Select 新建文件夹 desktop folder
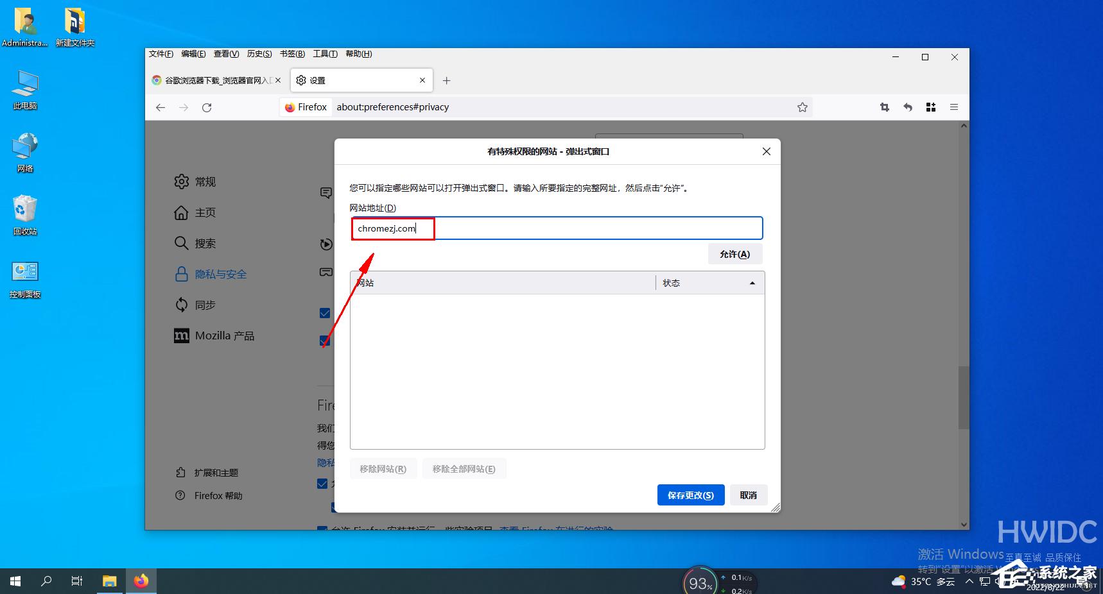Viewport: 1103px width, 594px height. click(75, 27)
